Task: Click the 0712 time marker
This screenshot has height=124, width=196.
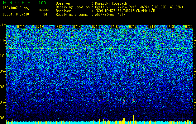Action: point(40,27)
